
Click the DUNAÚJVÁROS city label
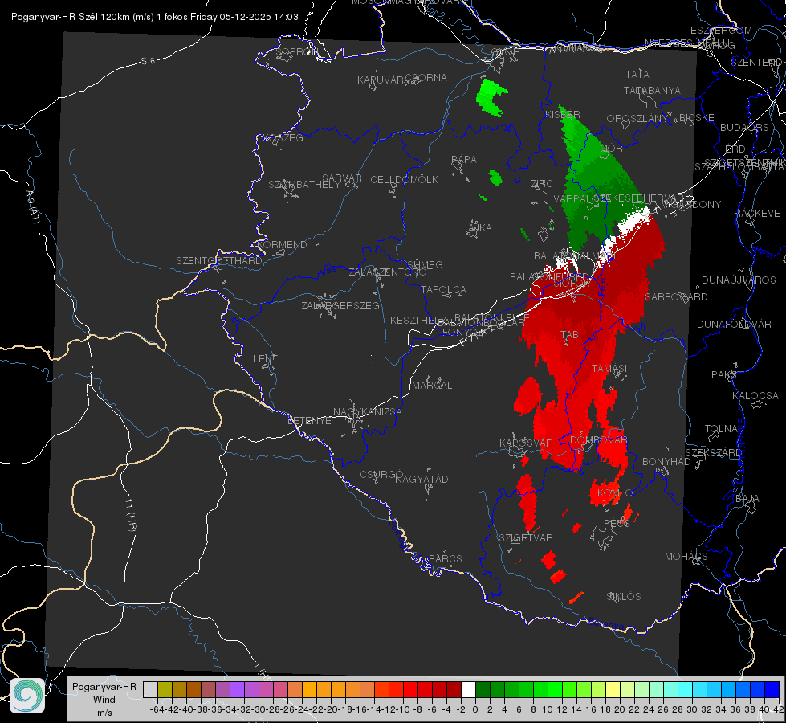739,280
